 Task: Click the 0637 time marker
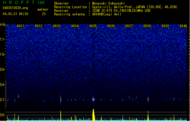(129, 26)
